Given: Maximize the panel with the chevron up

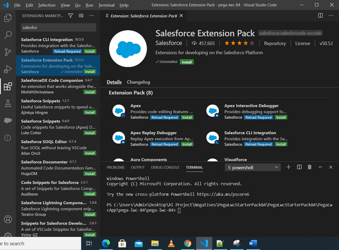Looking at the screenshot, I should point(320,167).
